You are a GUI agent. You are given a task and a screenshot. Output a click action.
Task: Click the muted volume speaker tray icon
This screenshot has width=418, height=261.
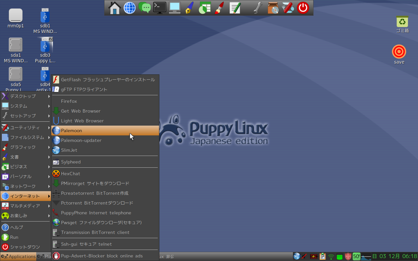coord(305,256)
